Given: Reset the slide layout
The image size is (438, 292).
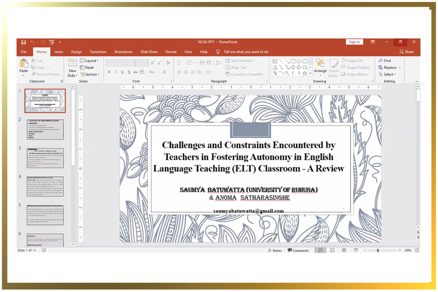Looking at the screenshot, I should 87,67.
